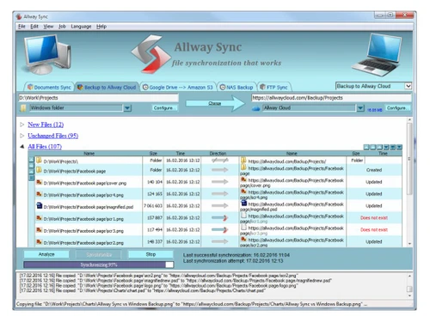The width and height of the screenshot is (430, 322).
Task: Click the shield icon on FTP Sync tab
Action: click(x=262, y=87)
